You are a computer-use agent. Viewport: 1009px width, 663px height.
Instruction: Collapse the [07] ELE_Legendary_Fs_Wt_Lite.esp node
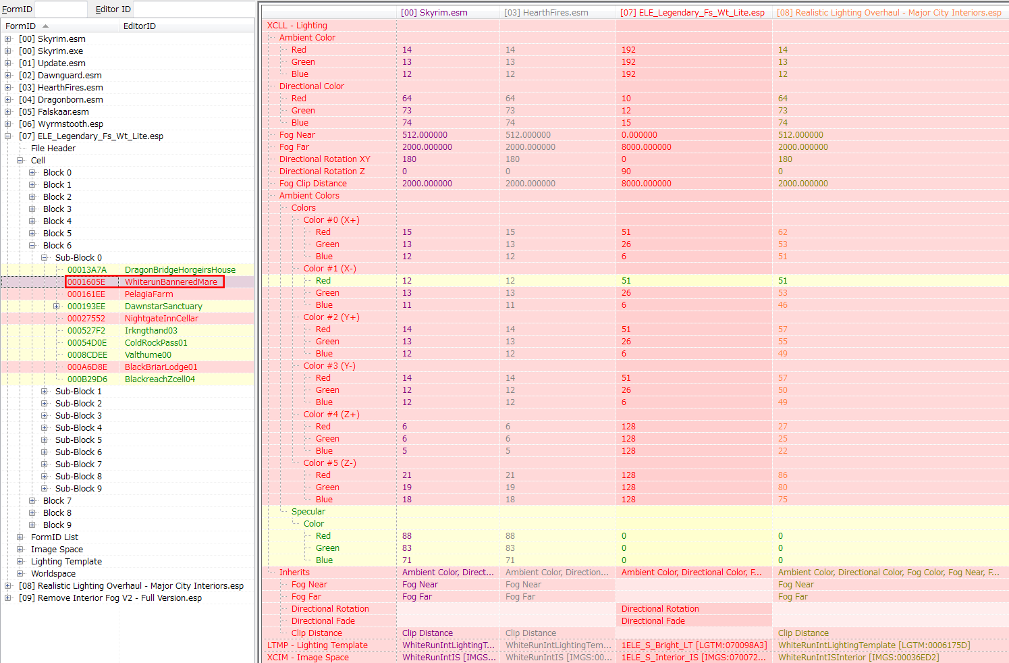pyautogui.click(x=8, y=136)
